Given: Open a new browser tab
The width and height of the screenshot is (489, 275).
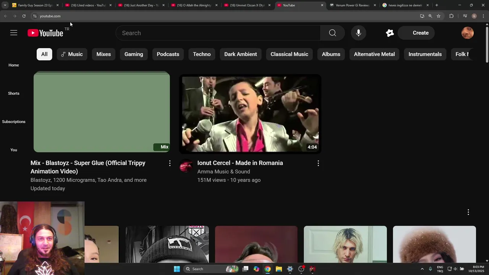Looking at the screenshot, I should [x=437, y=5].
